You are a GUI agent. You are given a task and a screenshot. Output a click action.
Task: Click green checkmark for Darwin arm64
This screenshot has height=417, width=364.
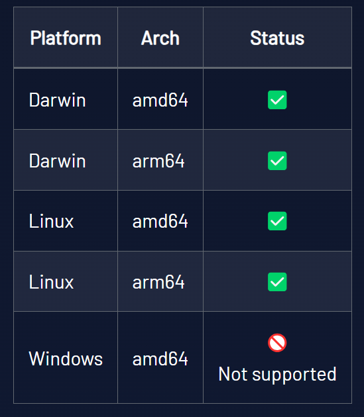(277, 161)
